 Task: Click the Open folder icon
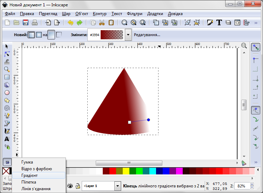coord(16,22)
